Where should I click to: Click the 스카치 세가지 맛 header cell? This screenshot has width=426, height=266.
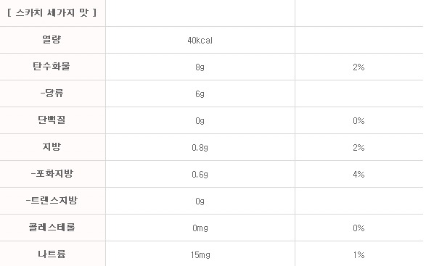(x=52, y=13)
